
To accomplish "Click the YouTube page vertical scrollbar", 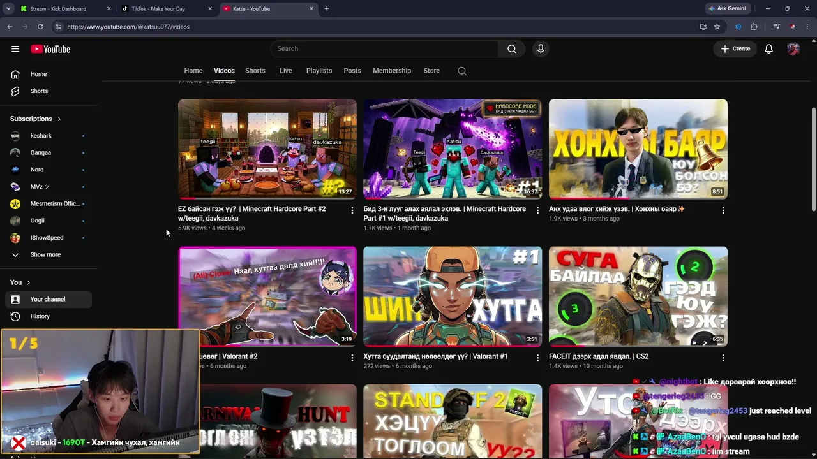I will coord(813,159).
